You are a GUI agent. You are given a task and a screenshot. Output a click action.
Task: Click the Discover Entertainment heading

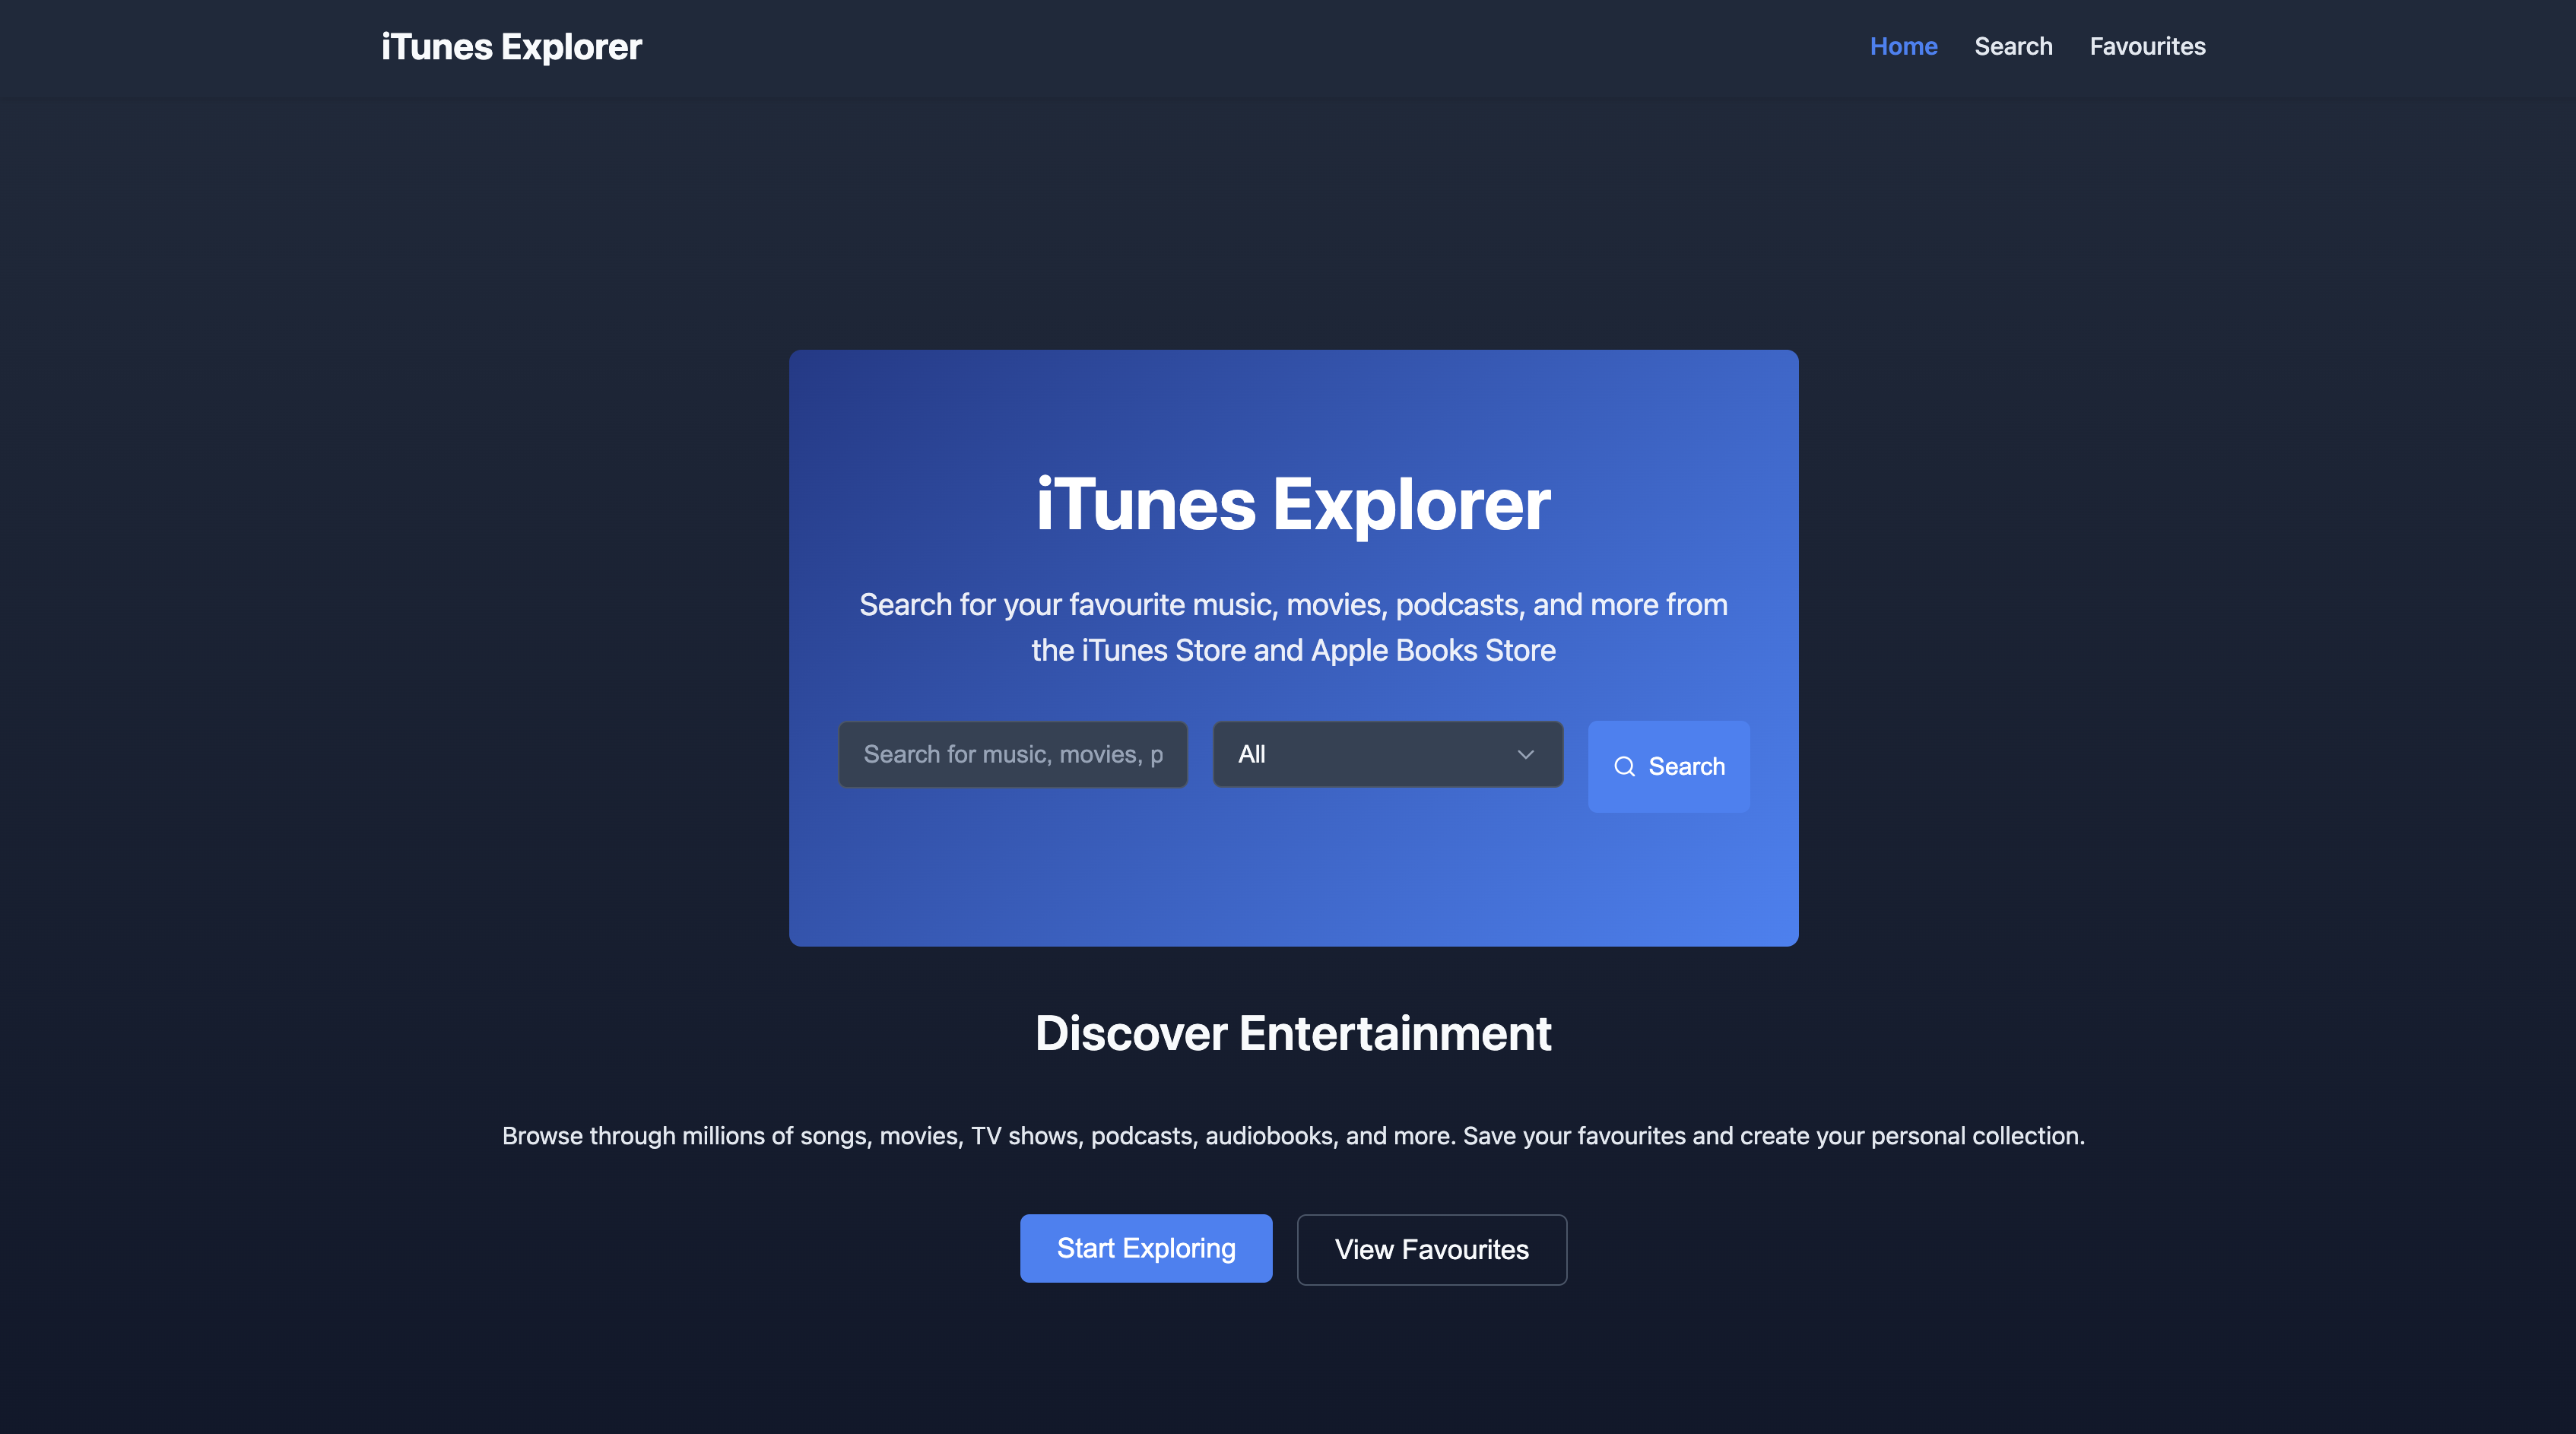[x=1293, y=1033]
